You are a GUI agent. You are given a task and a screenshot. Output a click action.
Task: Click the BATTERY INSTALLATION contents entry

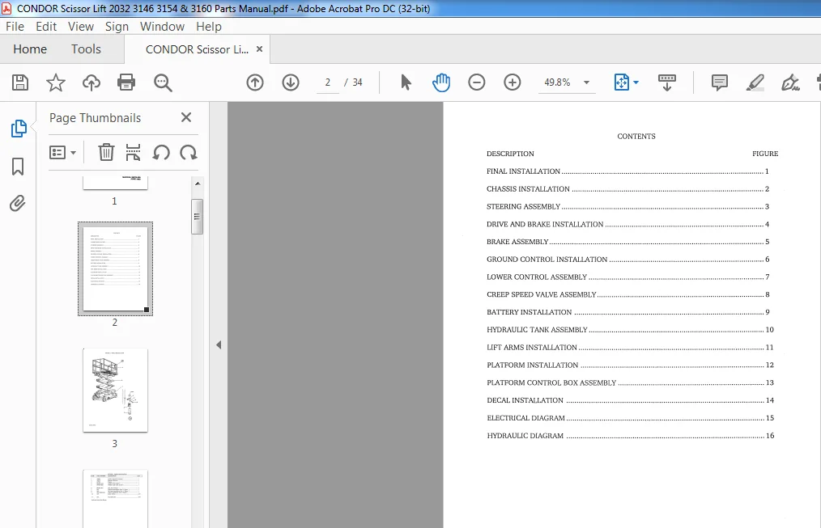tap(627, 312)
